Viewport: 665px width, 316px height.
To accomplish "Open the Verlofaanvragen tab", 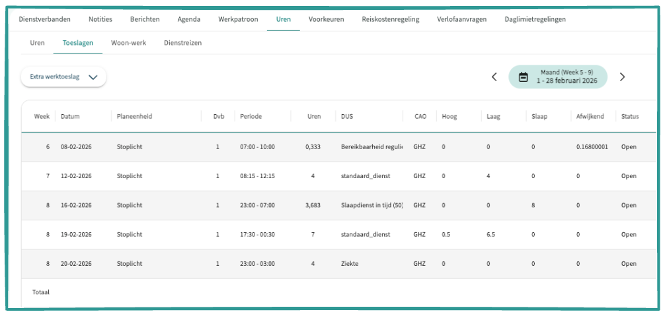I will (x=461, y=19).
